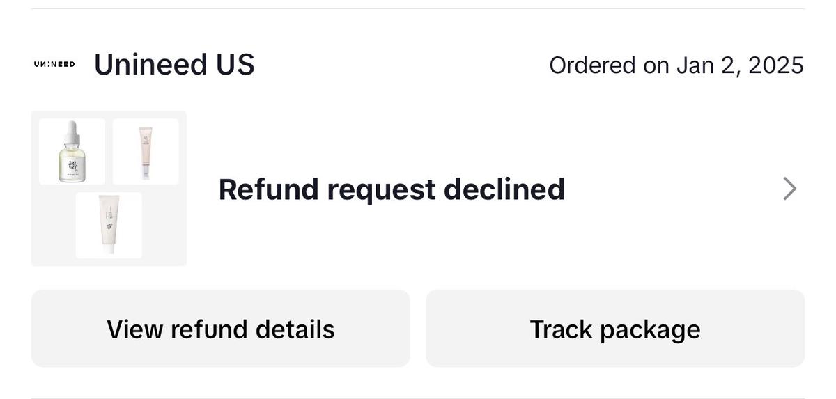Go to the Unineed store via its small logo

tap(54, 64)
